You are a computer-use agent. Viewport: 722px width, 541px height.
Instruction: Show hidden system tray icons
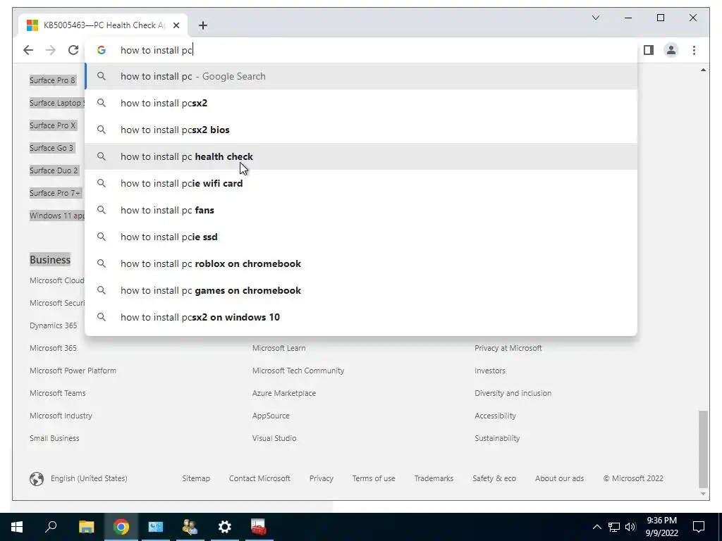point(596,527)
